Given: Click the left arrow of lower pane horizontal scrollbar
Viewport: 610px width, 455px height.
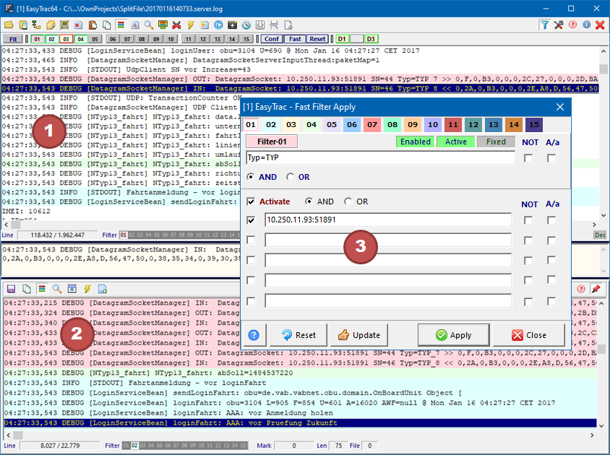Looking at the screenshot, I should click(8, 435).
